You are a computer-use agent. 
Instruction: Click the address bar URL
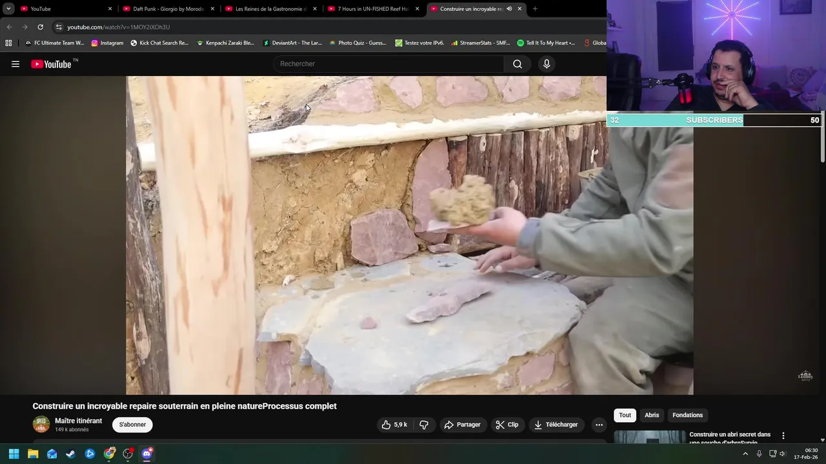tap(119, 27)
